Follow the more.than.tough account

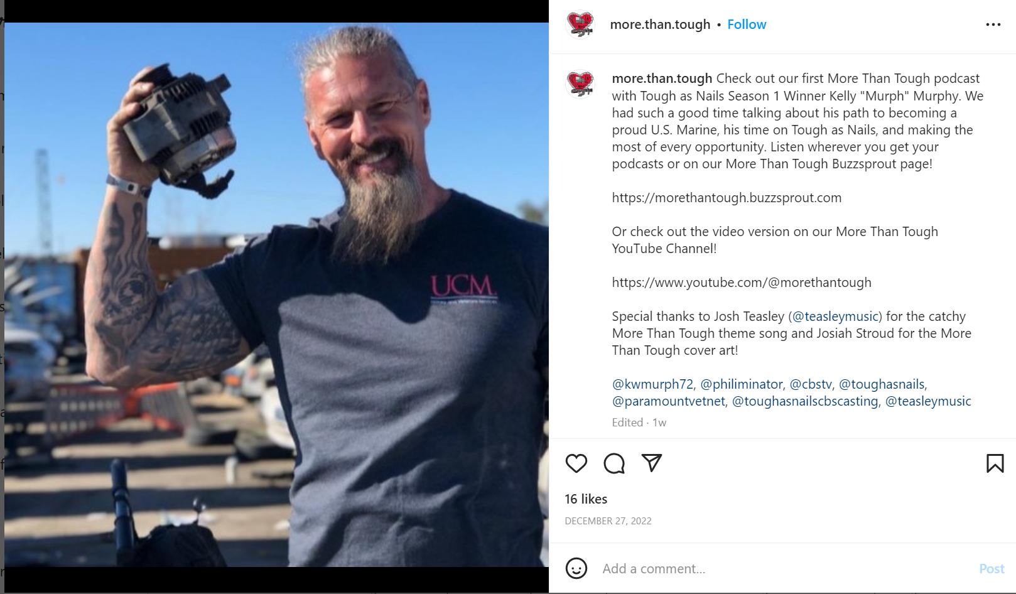coord(747,24)
